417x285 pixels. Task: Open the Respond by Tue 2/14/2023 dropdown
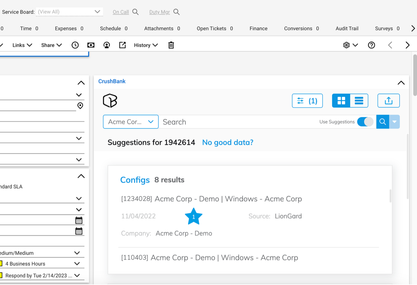77,275
